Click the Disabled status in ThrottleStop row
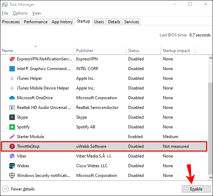Viewport: 213px width, 196px height. coord(136,146)
